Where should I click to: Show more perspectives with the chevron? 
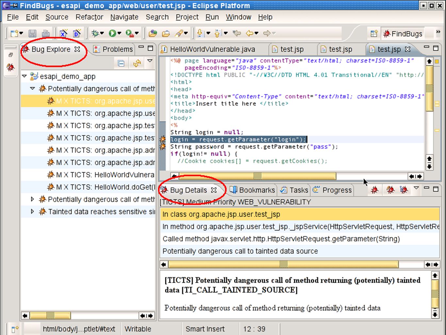[x=438, y=32]
